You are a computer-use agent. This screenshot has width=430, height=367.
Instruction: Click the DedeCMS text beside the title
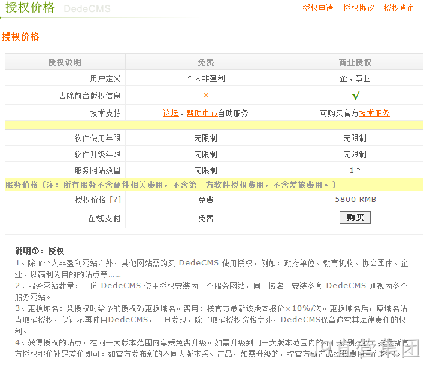click(87, 9)
